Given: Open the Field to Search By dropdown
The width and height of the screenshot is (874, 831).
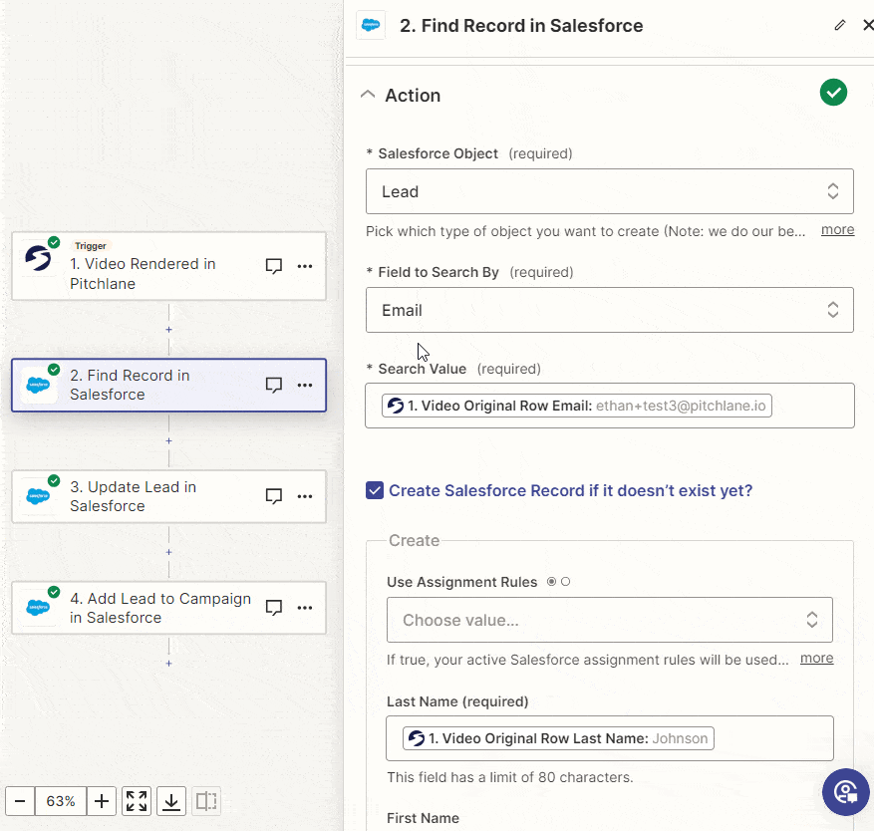Looking at the screenshot, I should (x=610, y=310).
